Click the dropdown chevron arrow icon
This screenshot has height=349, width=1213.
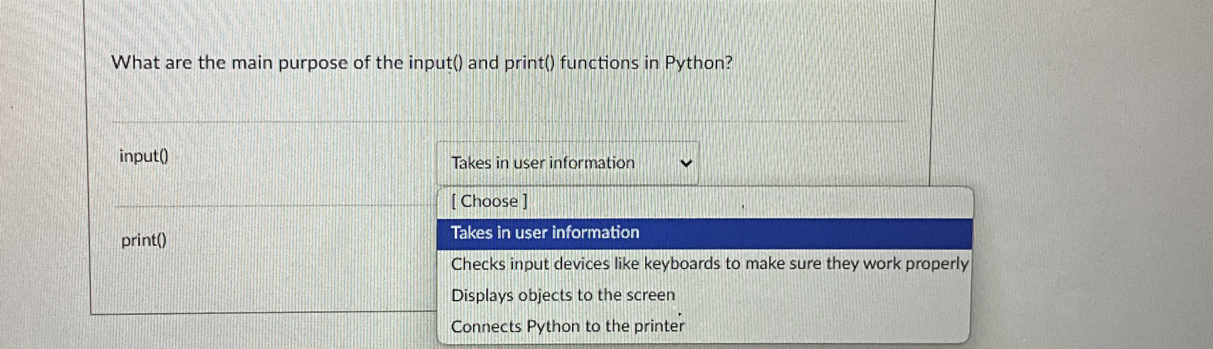[686, 164]
